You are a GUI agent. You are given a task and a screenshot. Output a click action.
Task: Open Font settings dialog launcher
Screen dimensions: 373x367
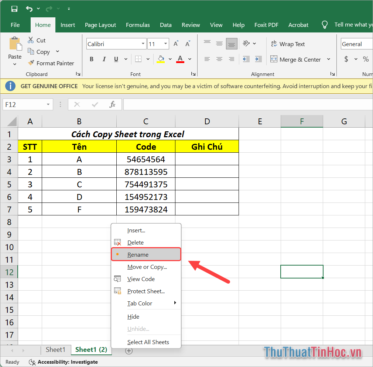(x=193, y=74)
